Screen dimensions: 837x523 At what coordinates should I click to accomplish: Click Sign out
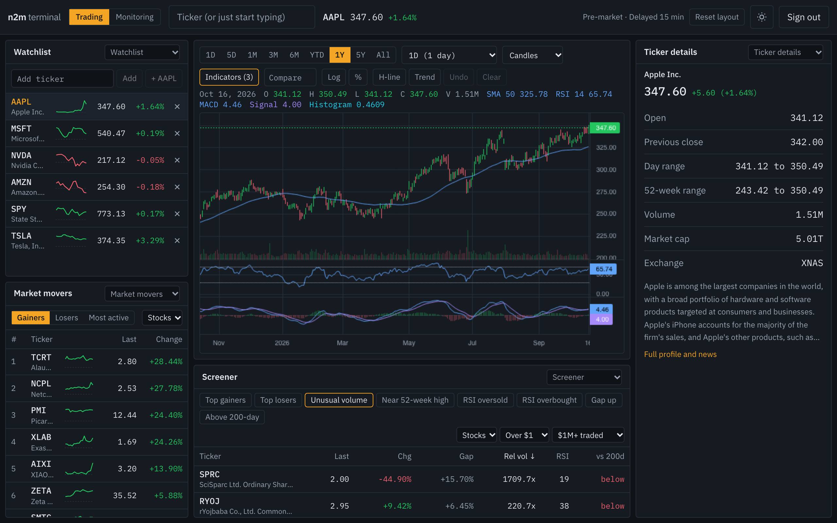pyautogui.click(x=803, y=17)
